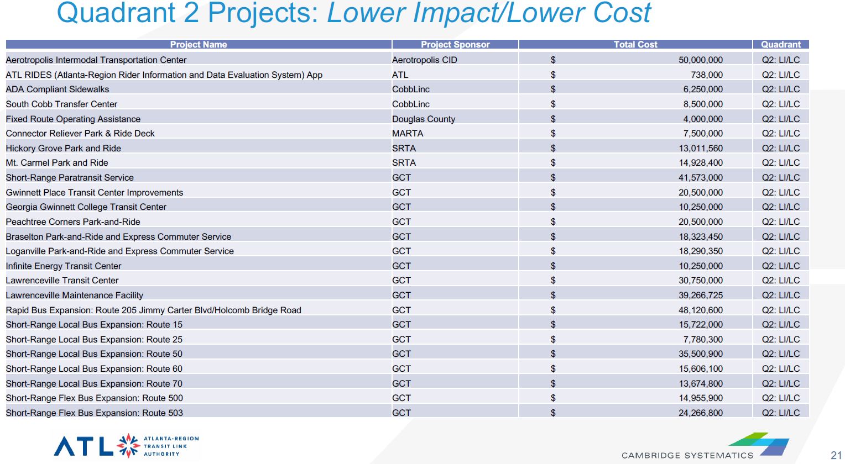The image size is (845, 464).
Task: Click the 15,606,100 cost value
Action: tap(701, 368)
